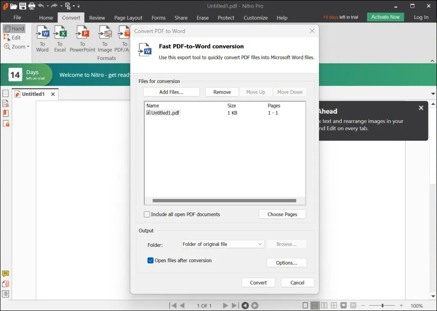Select the Hand tool

point(14,28)
